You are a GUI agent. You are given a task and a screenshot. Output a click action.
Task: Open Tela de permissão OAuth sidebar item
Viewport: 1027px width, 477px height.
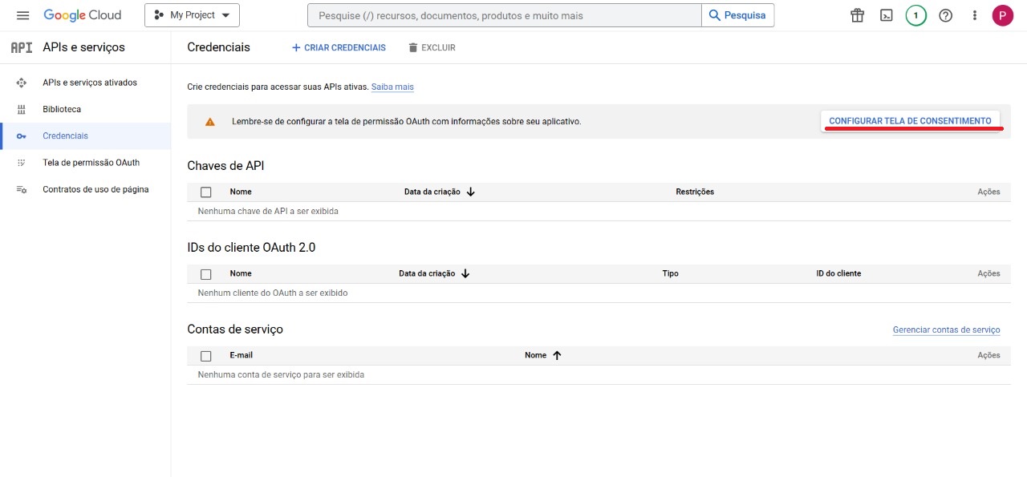pyautogui.click(x=91, y=163)
